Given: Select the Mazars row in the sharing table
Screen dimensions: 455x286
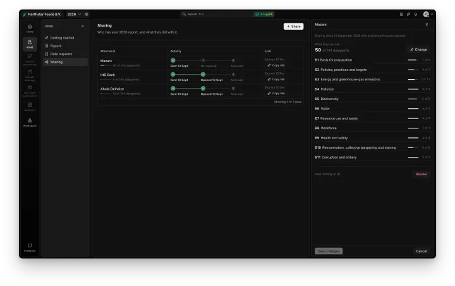Looking at the screenshot, I should click(x=201, y=63).
